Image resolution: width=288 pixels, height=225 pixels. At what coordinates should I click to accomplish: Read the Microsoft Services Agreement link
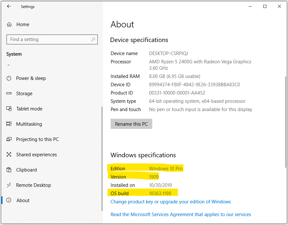click(x=181, y=214)
